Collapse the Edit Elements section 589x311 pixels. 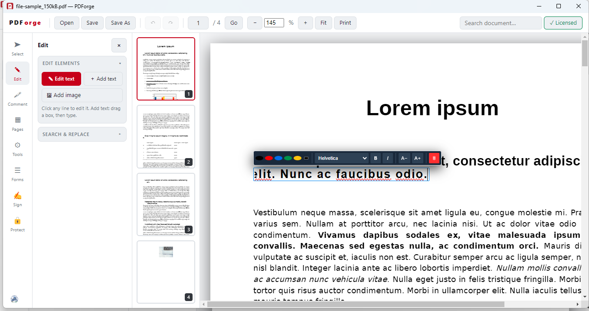click(82, 63)
